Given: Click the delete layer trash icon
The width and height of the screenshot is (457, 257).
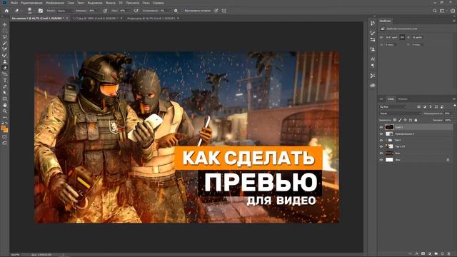Looking at the screenshot, I should (x=449, y=254).
